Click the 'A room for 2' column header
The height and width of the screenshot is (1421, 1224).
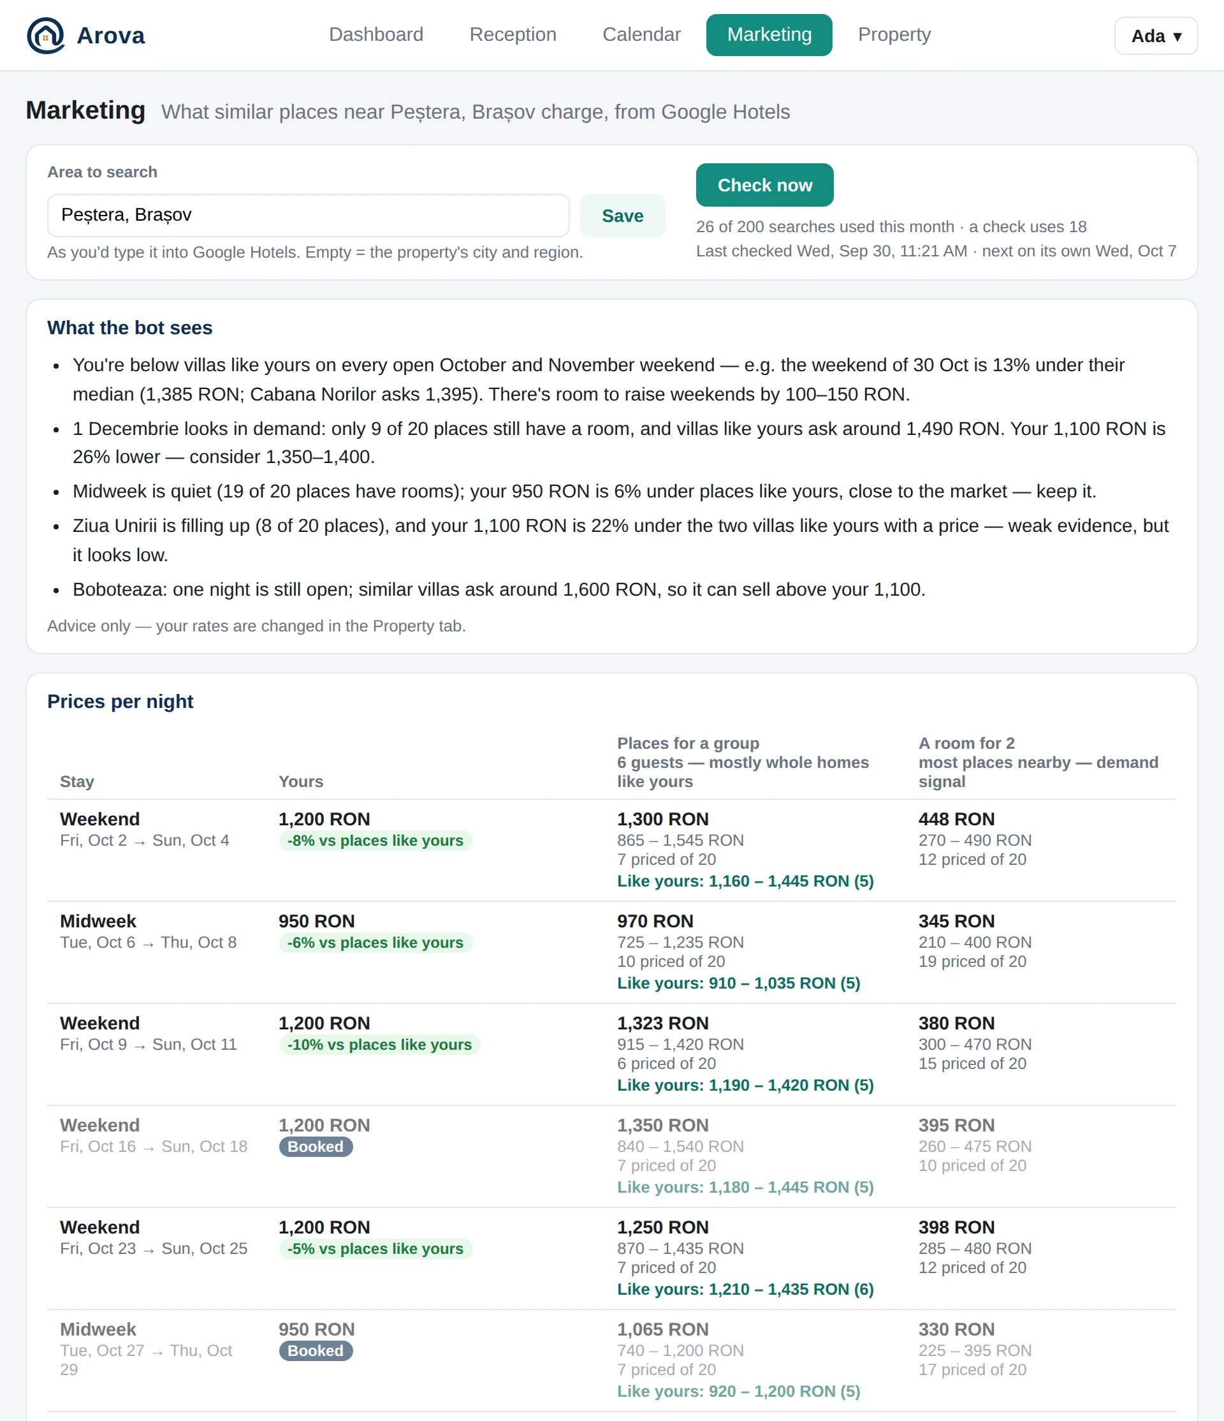tap(966, 744)
